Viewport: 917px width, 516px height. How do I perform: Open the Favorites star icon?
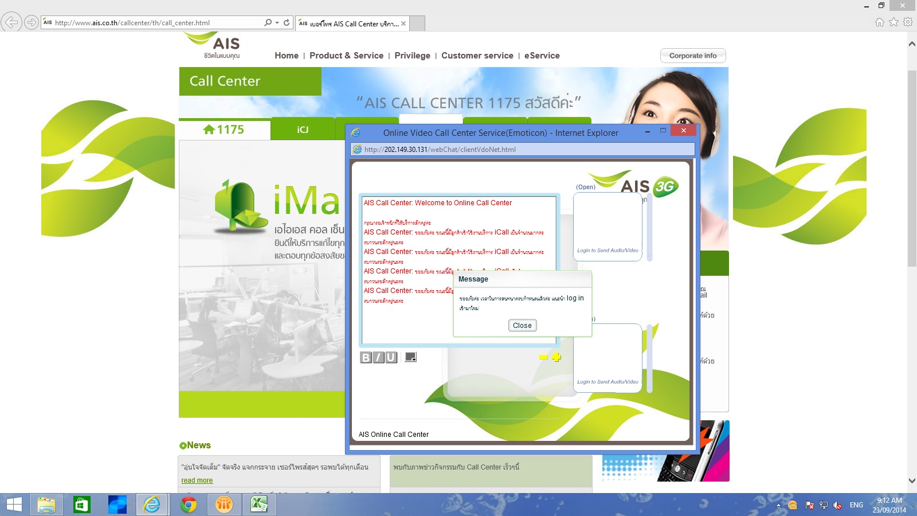(x=894, y=22)
